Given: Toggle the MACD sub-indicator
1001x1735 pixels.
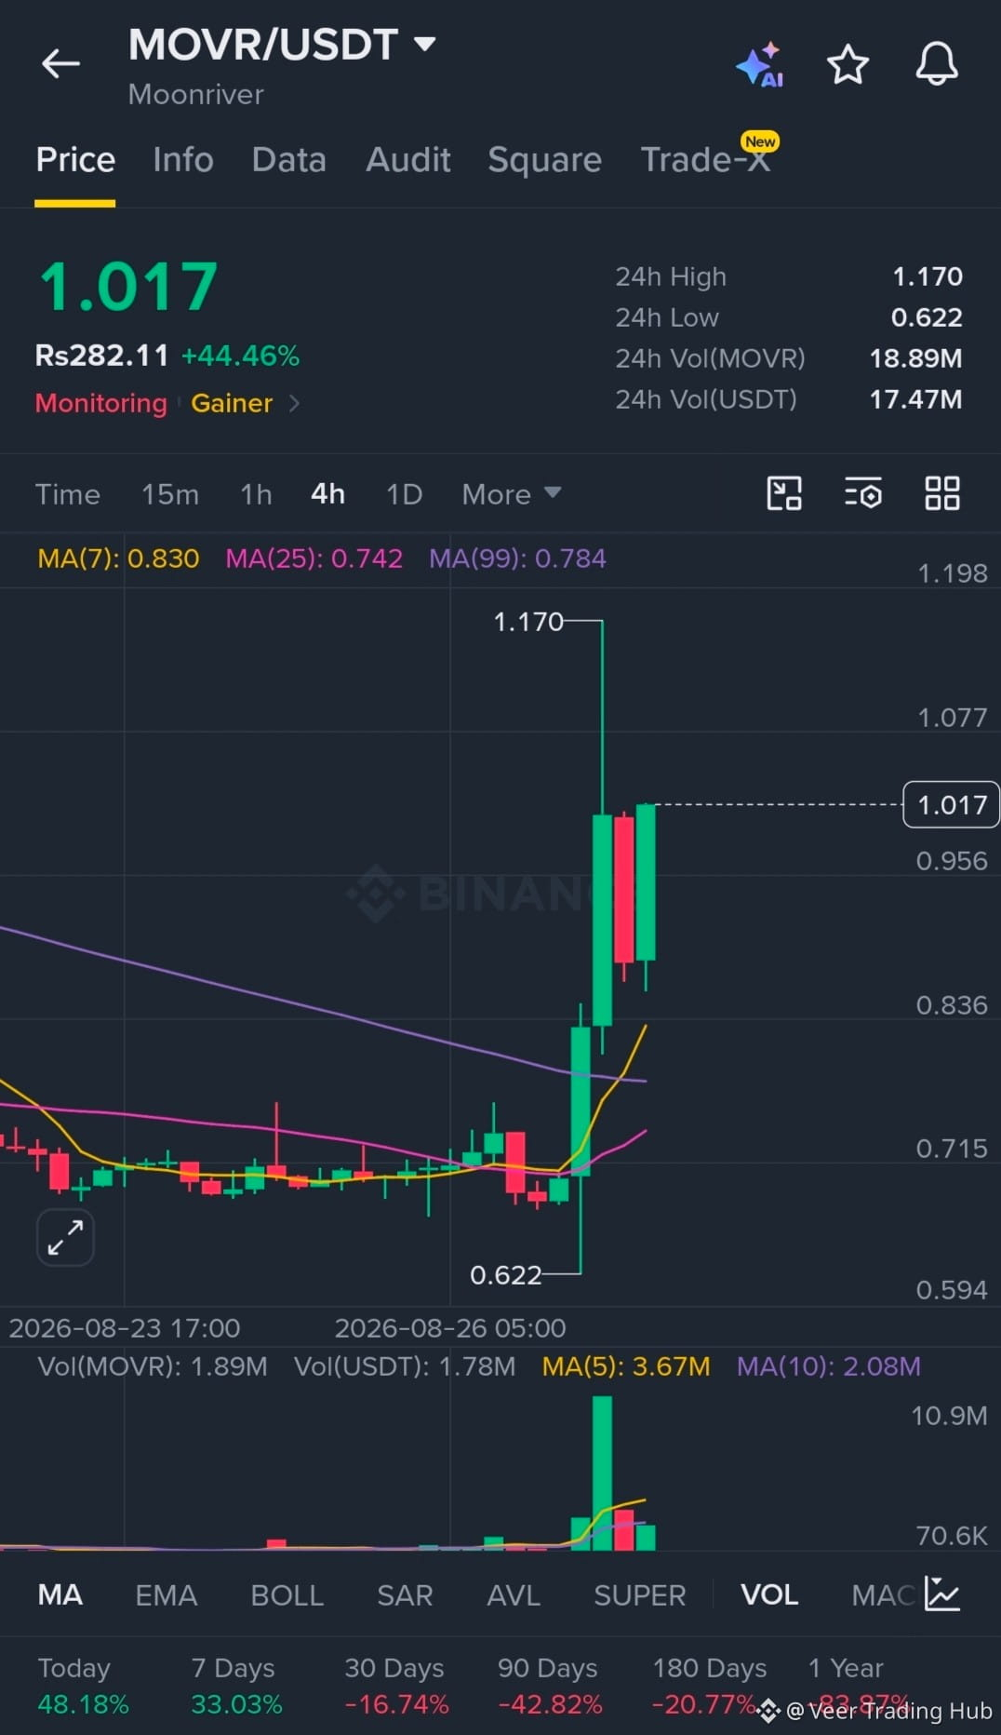Looking at the screenshot, I should point(884,1594).
